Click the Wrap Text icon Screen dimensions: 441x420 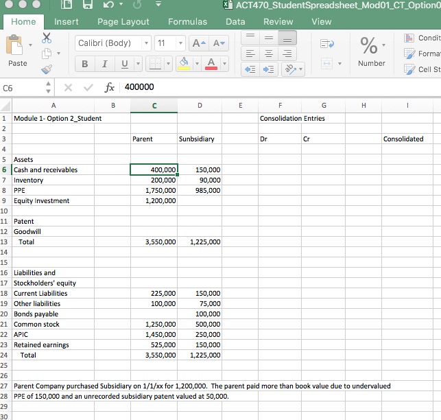327,44
